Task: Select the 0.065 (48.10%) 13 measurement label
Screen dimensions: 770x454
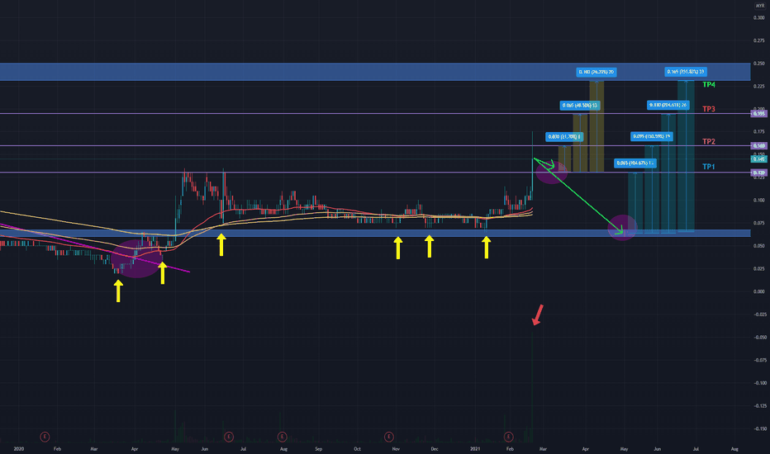Action: [x=580, y=106]
